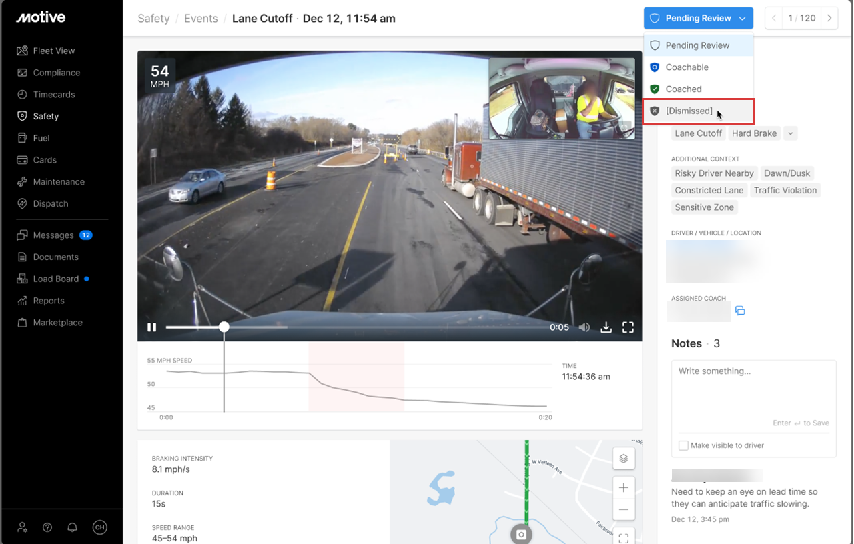Zoom out on the map

coord(624,510)
